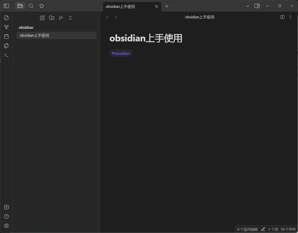Click the 1 个词 word count

tap(273, 230)
